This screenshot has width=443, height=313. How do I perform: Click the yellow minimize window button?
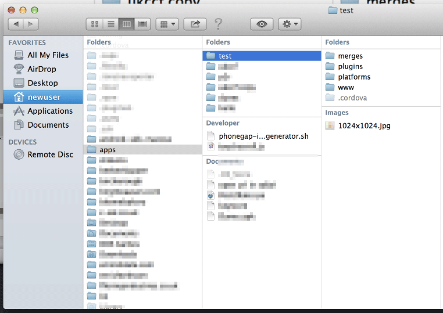pos(23,10)
